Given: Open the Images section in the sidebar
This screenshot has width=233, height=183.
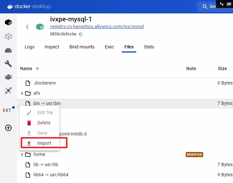Looking at the screenshot, I should click(8, 36).
